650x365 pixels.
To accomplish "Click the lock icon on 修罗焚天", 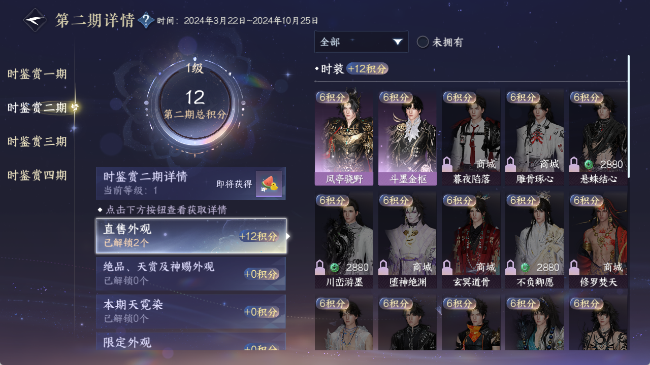I will [x=574, y=267].
